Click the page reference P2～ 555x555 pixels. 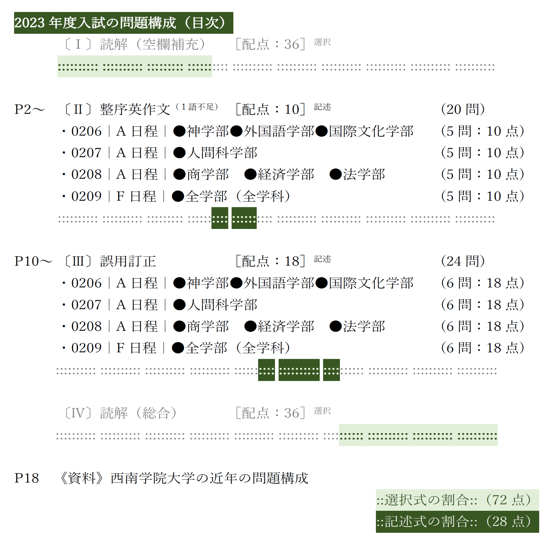[30, 109]
